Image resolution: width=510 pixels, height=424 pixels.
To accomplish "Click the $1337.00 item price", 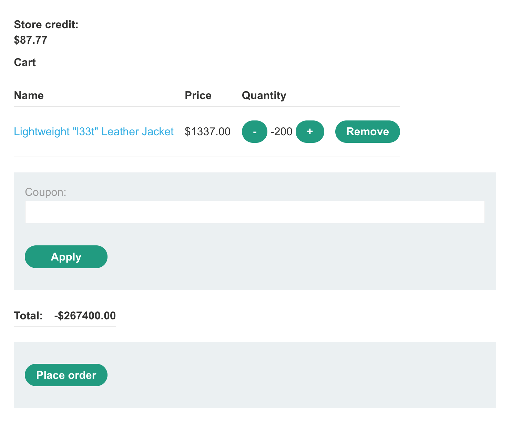I will point(207,131).
